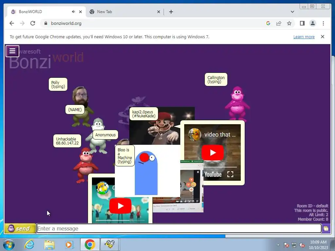The image size is (335, 251).
Task: Open Windows Explorer folder in taskbar
Action: pos(49,244)
